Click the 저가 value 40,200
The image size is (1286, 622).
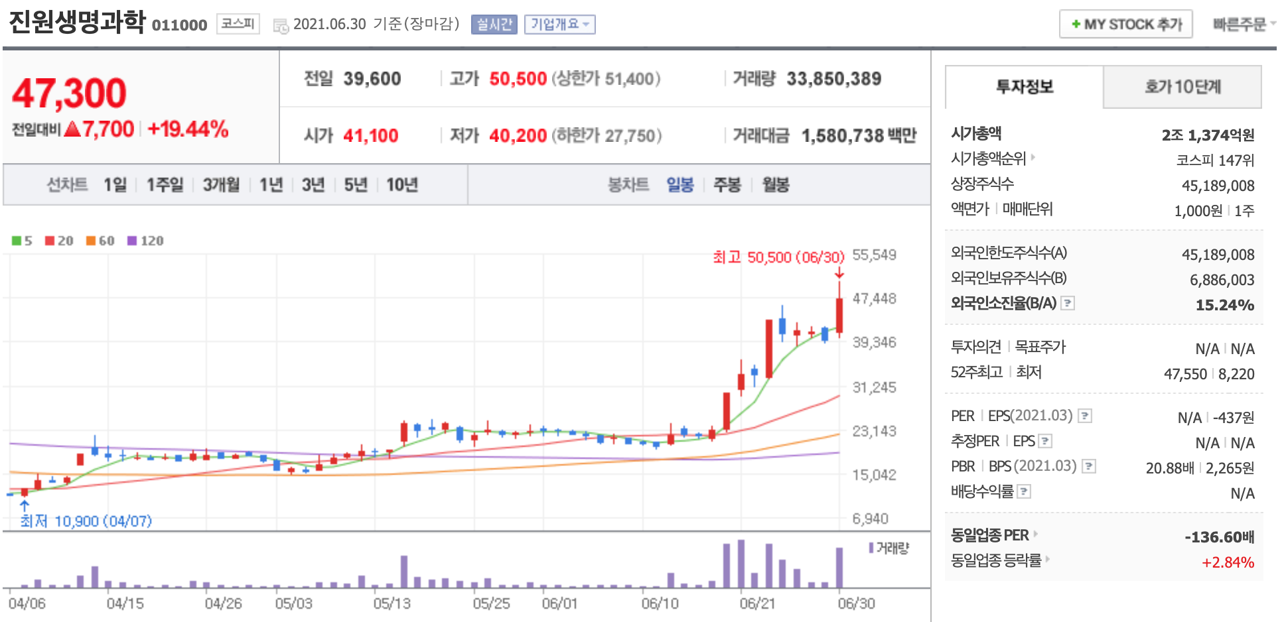518,136
